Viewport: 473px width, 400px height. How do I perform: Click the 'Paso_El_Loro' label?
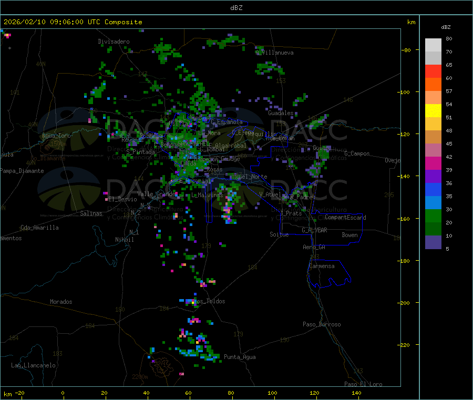tap(363, 384)
